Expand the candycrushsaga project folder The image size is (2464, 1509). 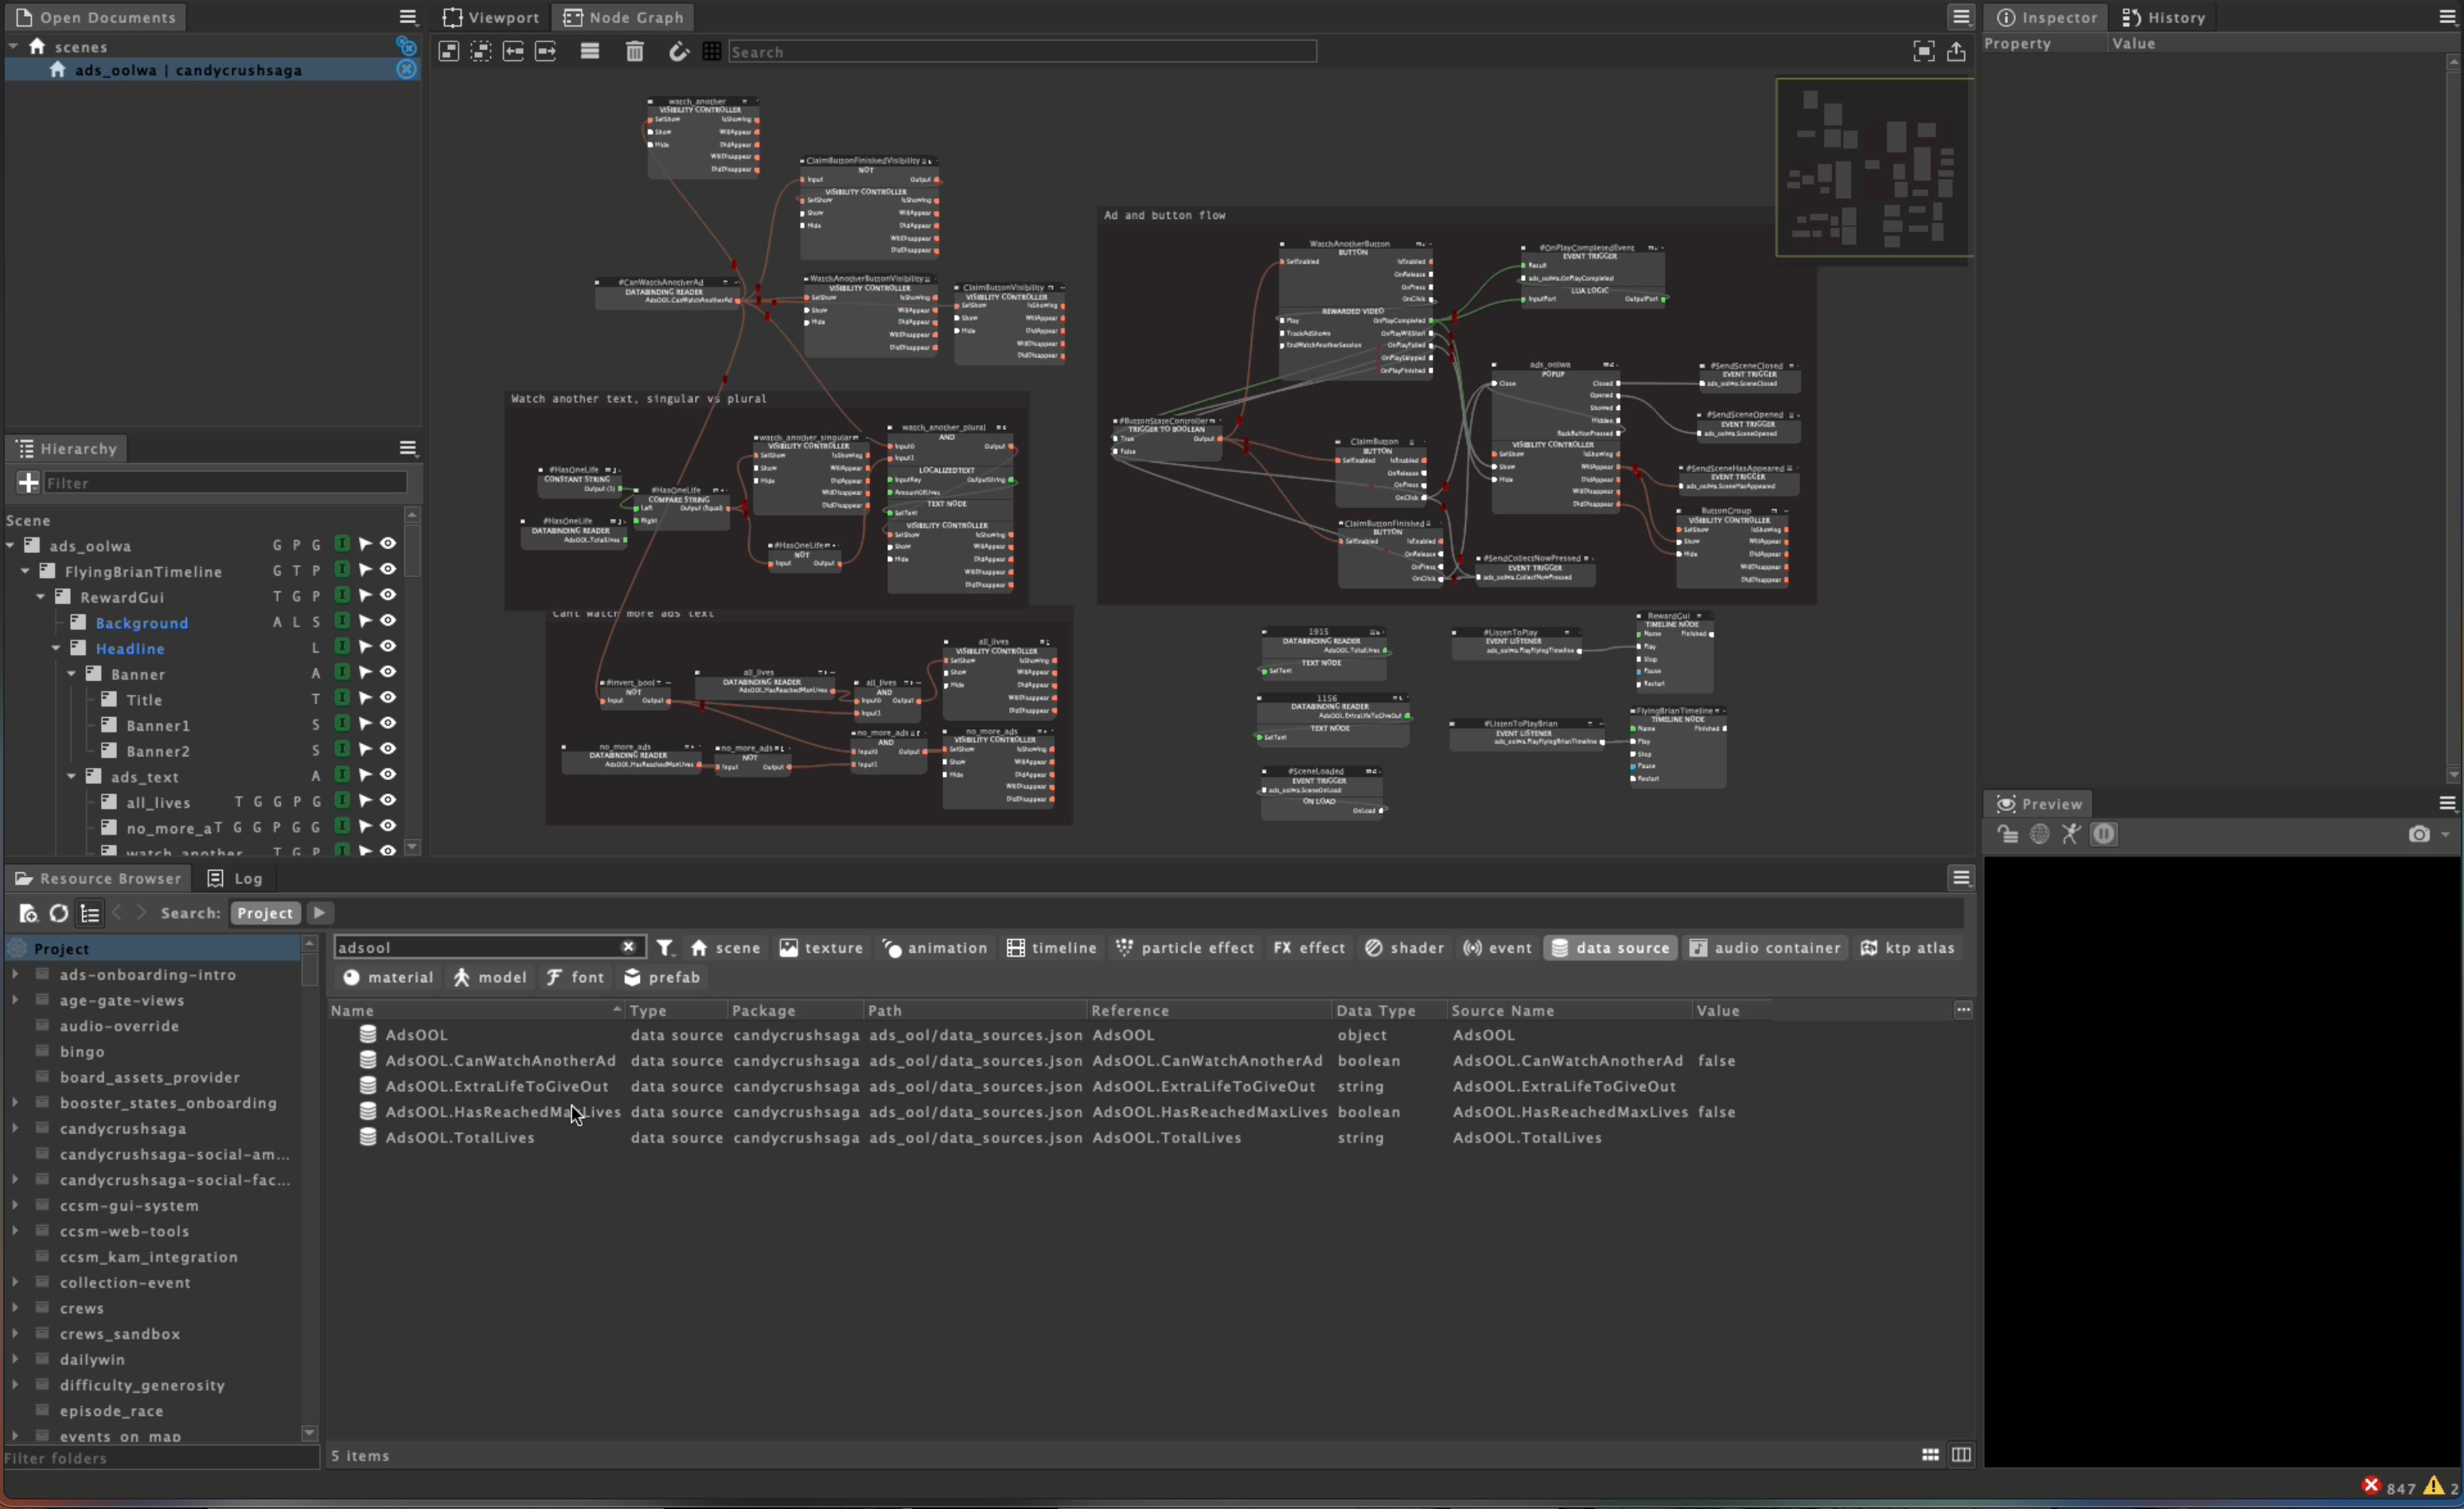click(15, 1128)
